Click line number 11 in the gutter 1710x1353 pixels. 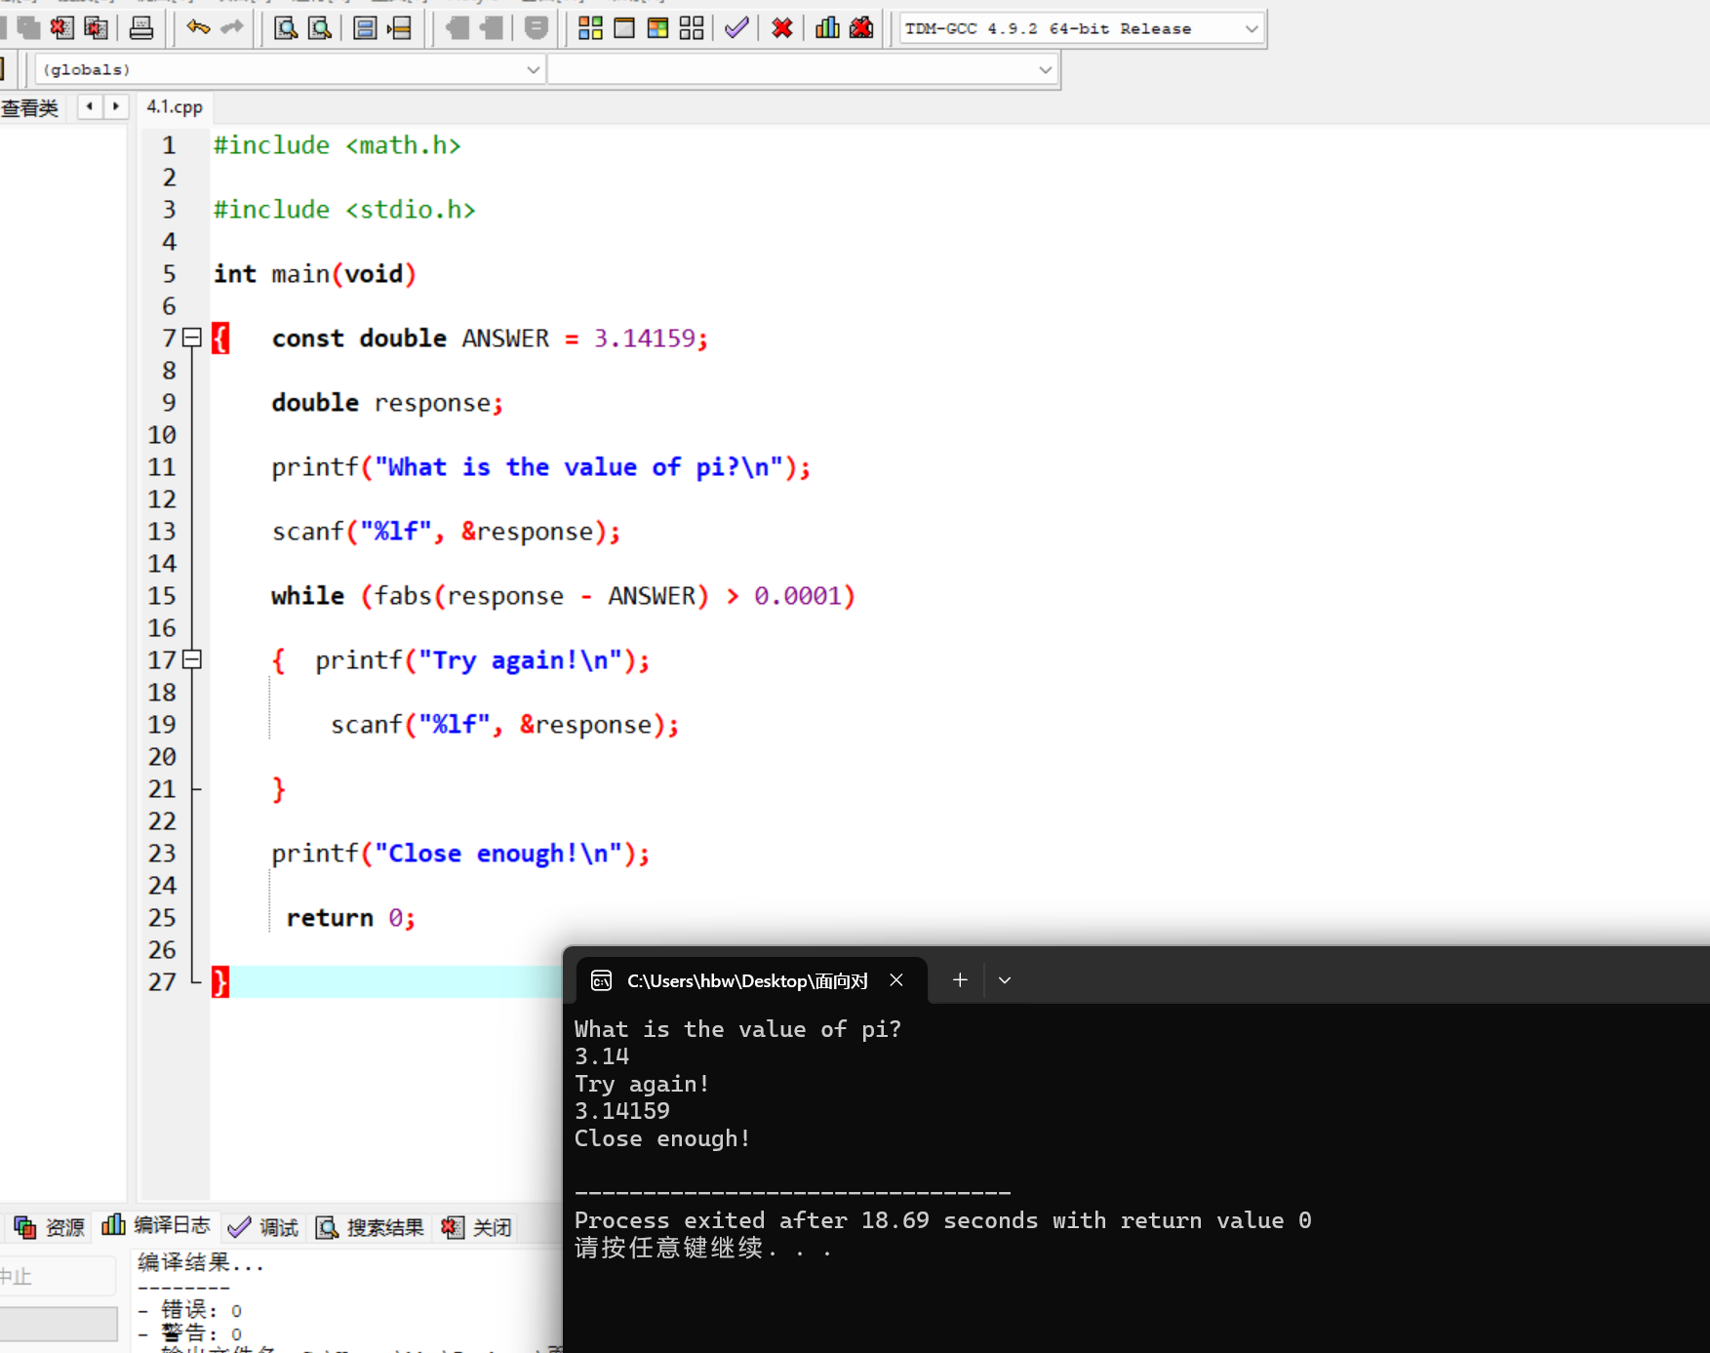162,467
